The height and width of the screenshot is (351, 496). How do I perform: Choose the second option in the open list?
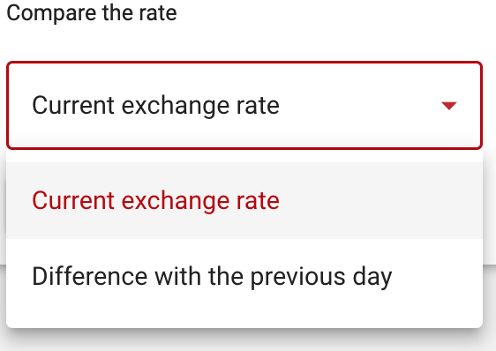click(244, 277)
